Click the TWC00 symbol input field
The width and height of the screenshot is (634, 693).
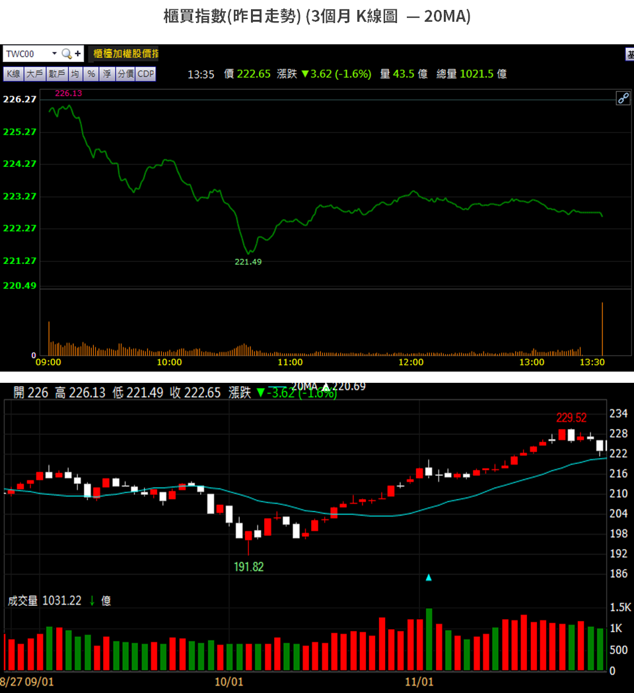tap(26, 54)
